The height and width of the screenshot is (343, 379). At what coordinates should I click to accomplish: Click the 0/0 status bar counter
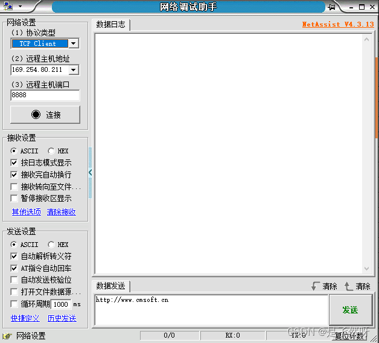[169, 336]
